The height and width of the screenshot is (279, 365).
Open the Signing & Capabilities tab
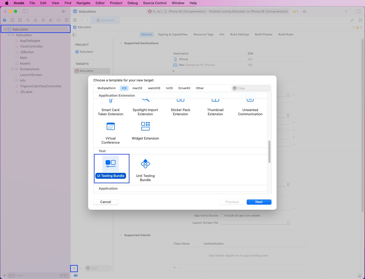173,34
